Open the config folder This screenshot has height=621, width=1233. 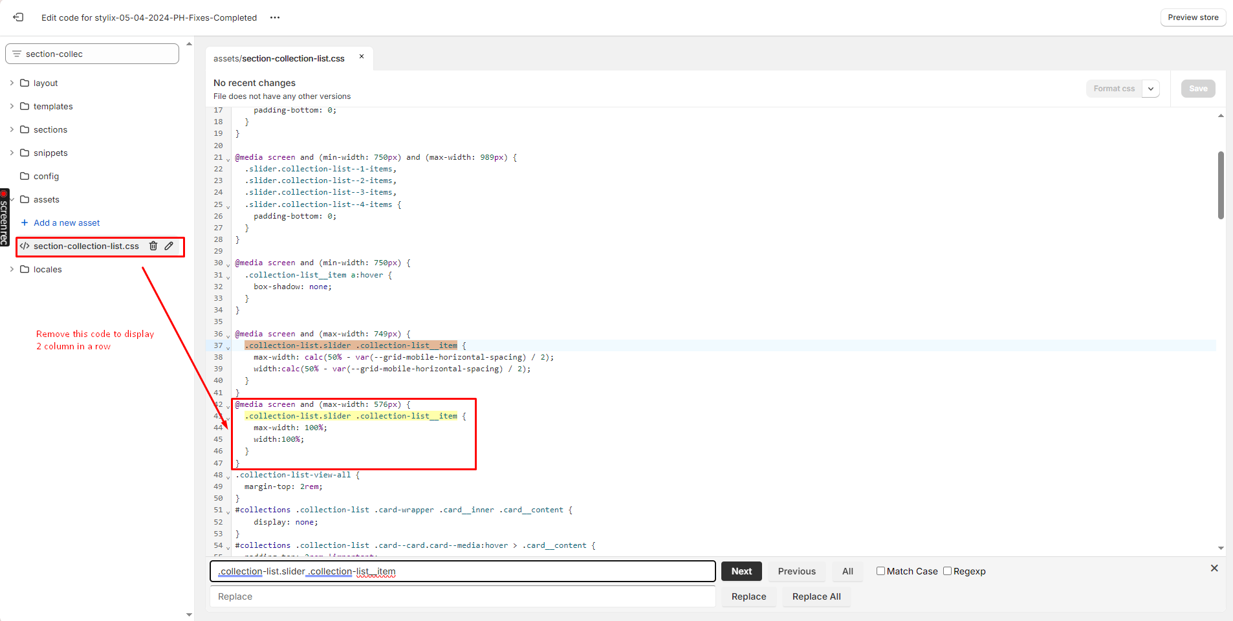click(x=46, y=176)
